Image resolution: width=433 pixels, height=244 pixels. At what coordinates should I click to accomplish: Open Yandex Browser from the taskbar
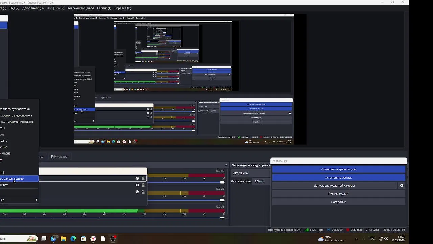click(x=93, y=239)
